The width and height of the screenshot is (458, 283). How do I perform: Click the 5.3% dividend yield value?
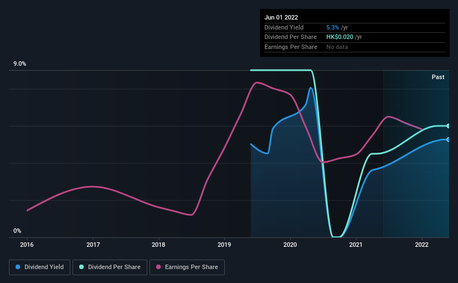[334, 27]
